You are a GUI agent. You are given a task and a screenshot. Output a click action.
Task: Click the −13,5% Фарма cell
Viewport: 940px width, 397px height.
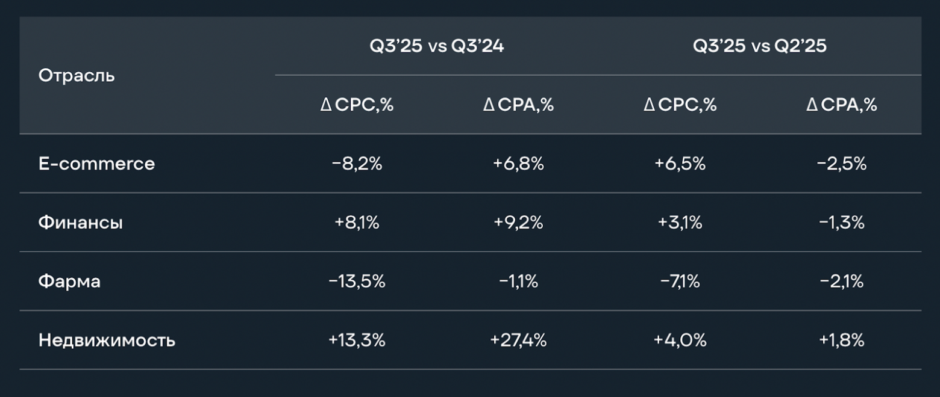(x=357, y=282)
